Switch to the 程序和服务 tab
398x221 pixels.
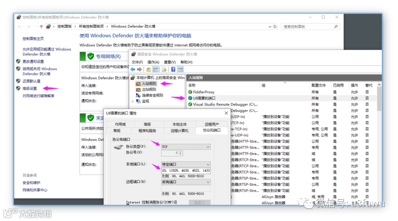(147, 131)
